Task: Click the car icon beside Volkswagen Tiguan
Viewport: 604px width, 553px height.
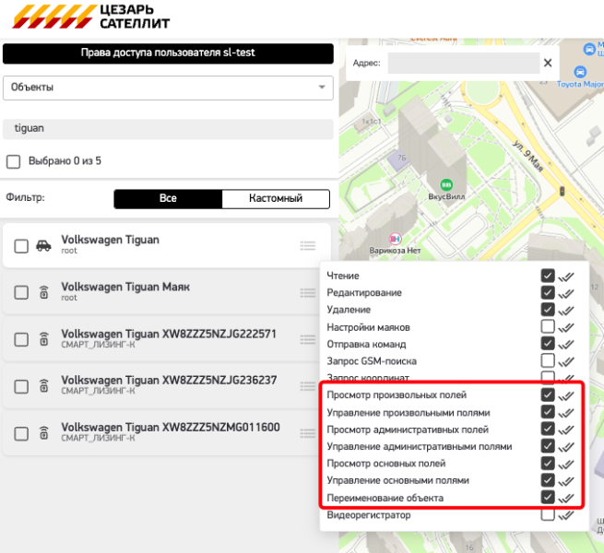Action: (x=42, y=246)
